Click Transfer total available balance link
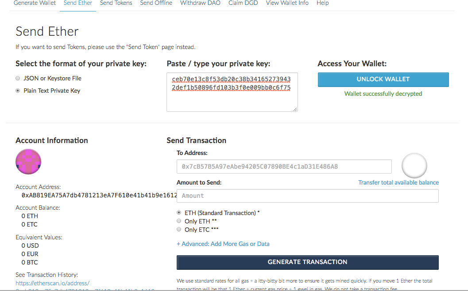468x291 pixels. 398,182
